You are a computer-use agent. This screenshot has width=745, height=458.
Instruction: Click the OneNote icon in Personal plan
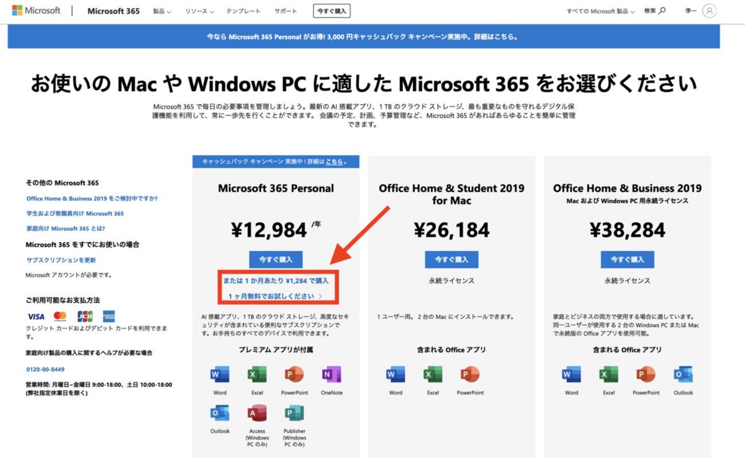[x=331, y=374]
